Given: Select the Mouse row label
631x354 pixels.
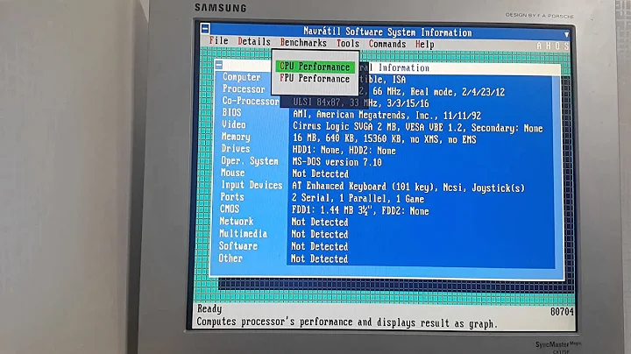Looking at the screenshot, I should coord(232,173).
